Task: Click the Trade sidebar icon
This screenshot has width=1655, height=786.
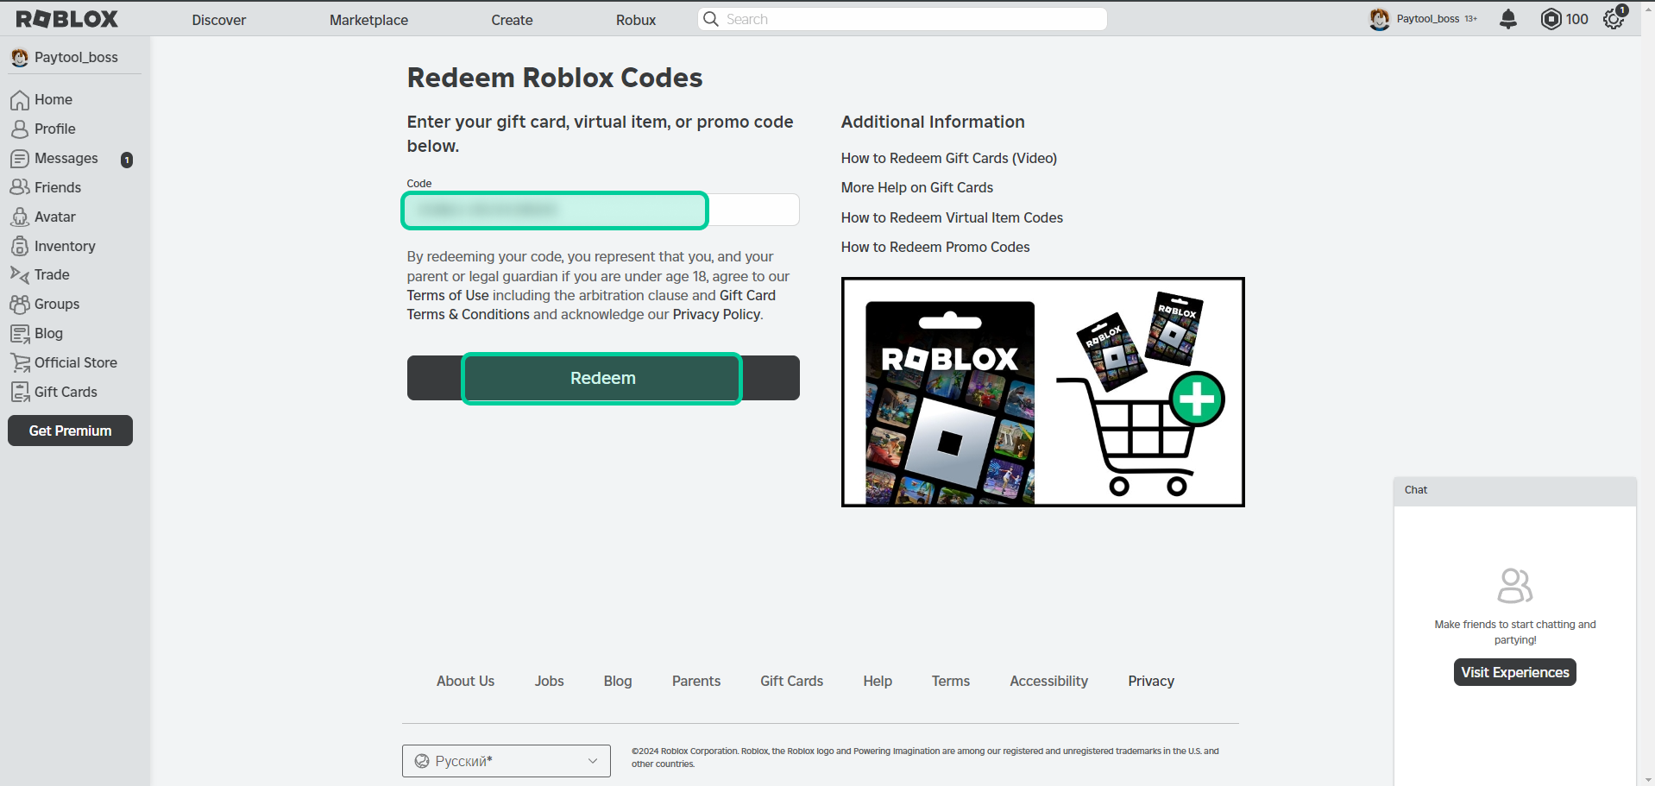Action: (20, 274)
